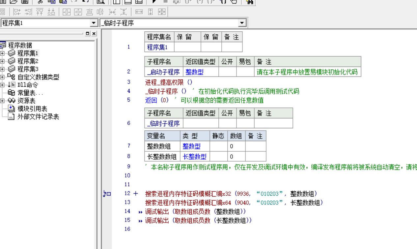
Task: Click the open folder toolbar icon
Action: 14,2
